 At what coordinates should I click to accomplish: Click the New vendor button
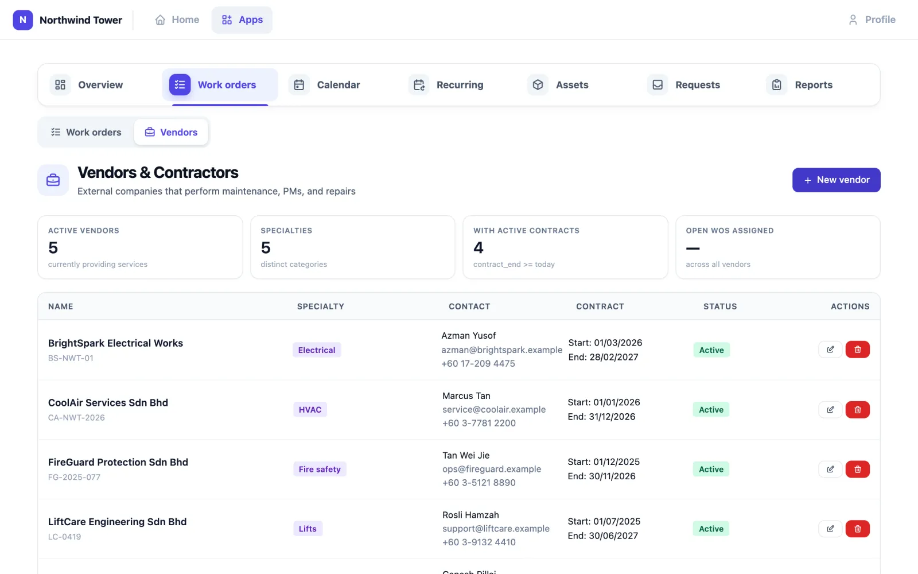point(837,180)
